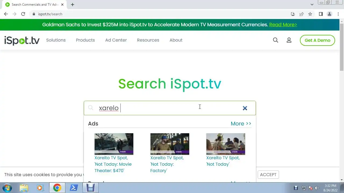
Task: Open the site search magnifier icon in the header
Action: (275, 40)
